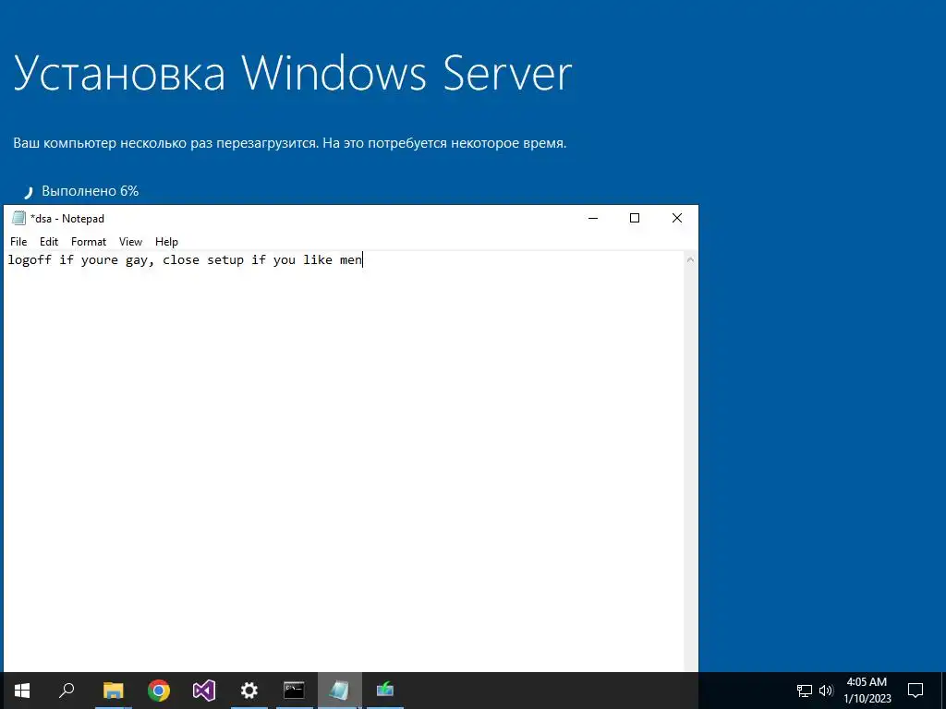The image size is (946, 709).
Task: Launch Google Chrome from the taskbar
Action: (159, 691)
